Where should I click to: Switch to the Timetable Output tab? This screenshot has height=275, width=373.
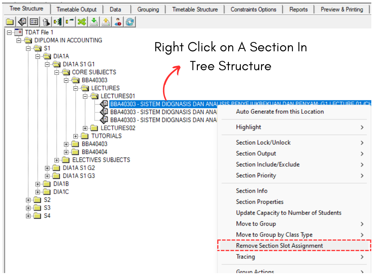tap(76, 9)
